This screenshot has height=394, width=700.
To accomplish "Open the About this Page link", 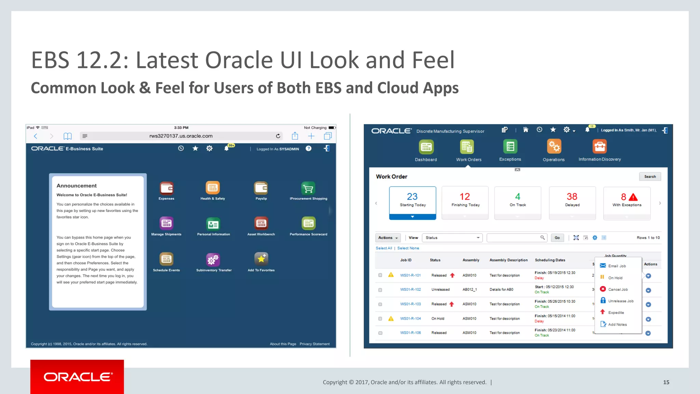I will pos(283,344).
